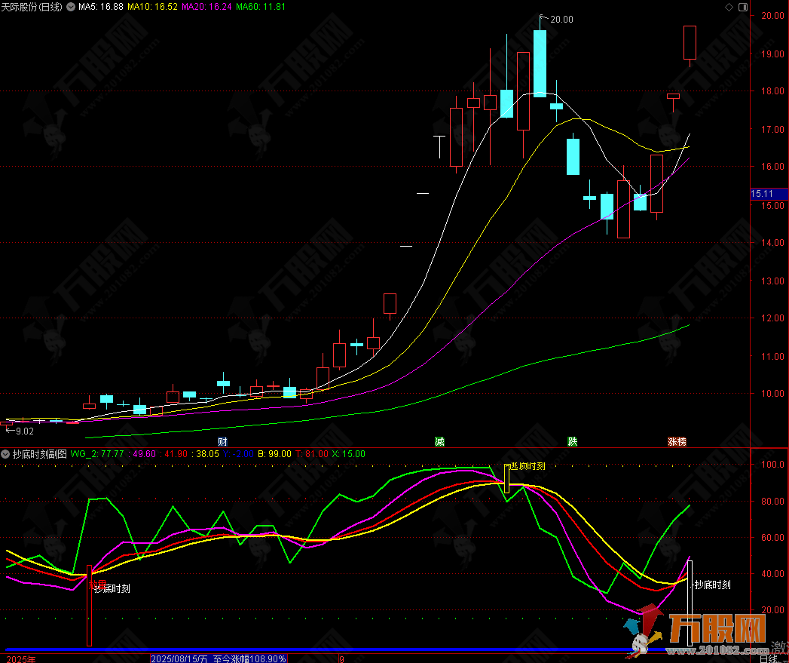Click the 逃顶时刻 signal bar
The image size is (789, 663).
pyautogui.click(x=507, y=479)
